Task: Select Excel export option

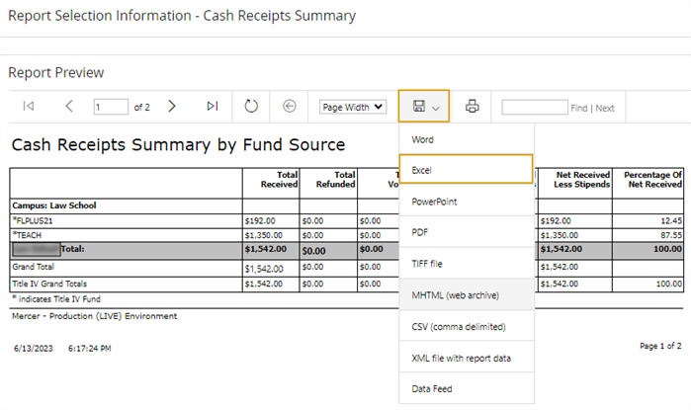Action: [422, 170]
